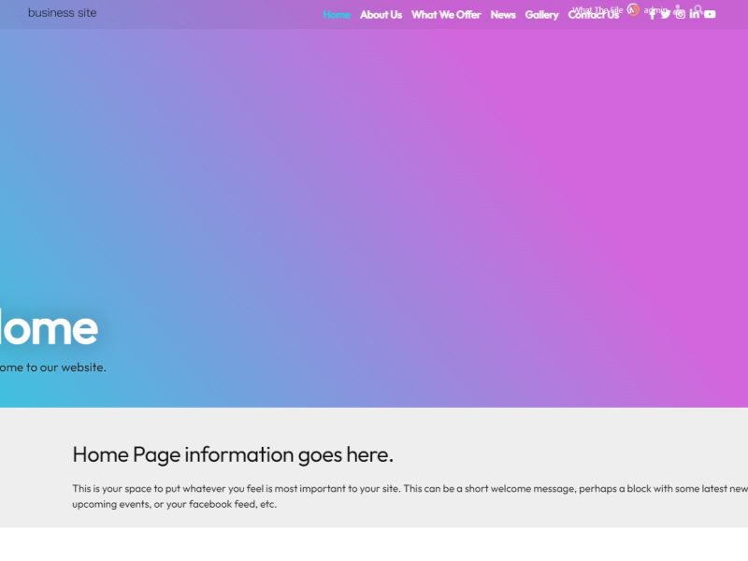Image resolution: width=748 pixels, height=561 pixels.
Task: Click the Home Page information heading
Action: 233,456
